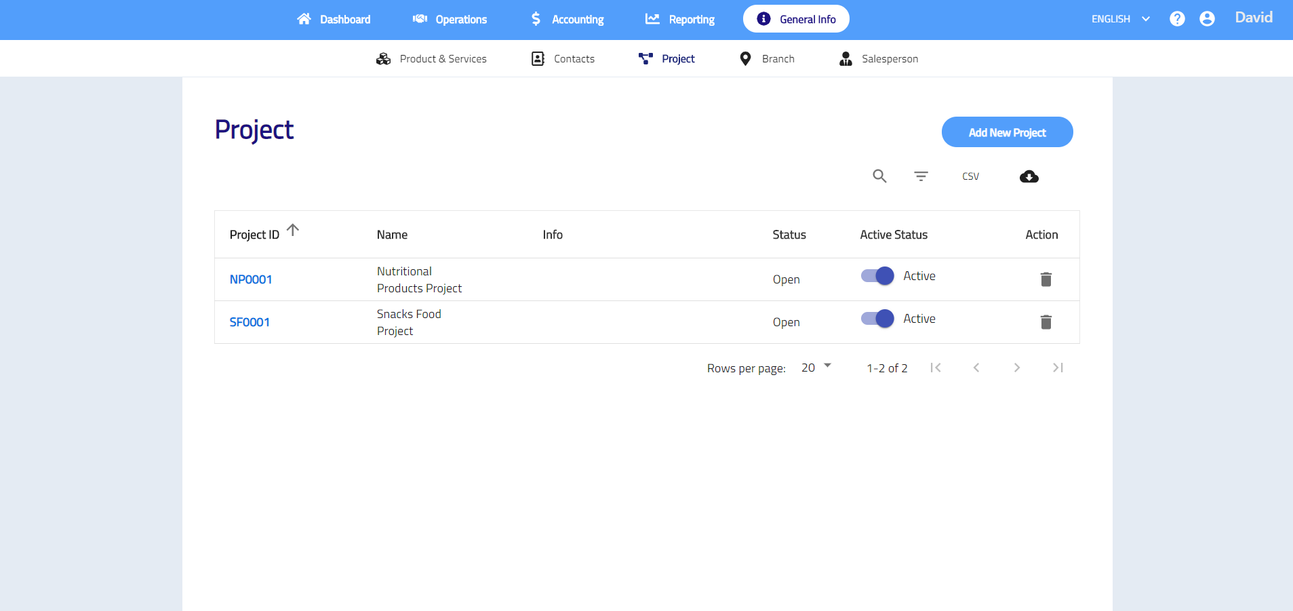Screen dimensions: 1293x611
Task: Open the Accounting menu
Action: click(x=567, y=20)
